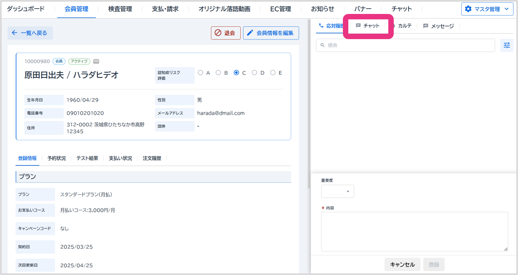This screenshot has height=275, width=518.
Task: Click the filter settings icon beside search
Action: [x=507, y=45]
